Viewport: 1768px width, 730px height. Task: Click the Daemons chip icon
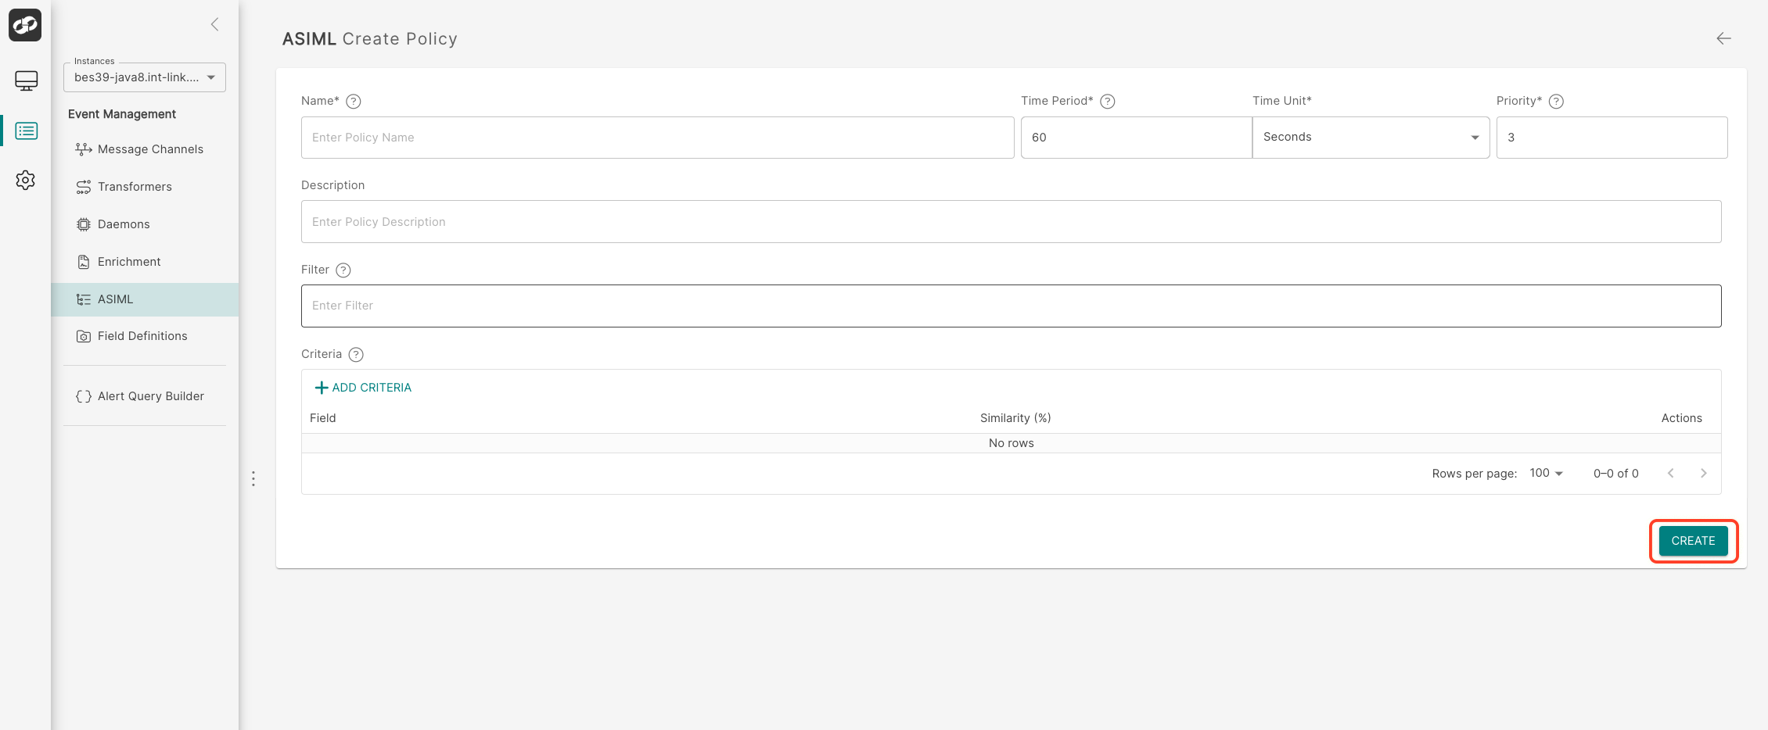[x=84, y=224]
